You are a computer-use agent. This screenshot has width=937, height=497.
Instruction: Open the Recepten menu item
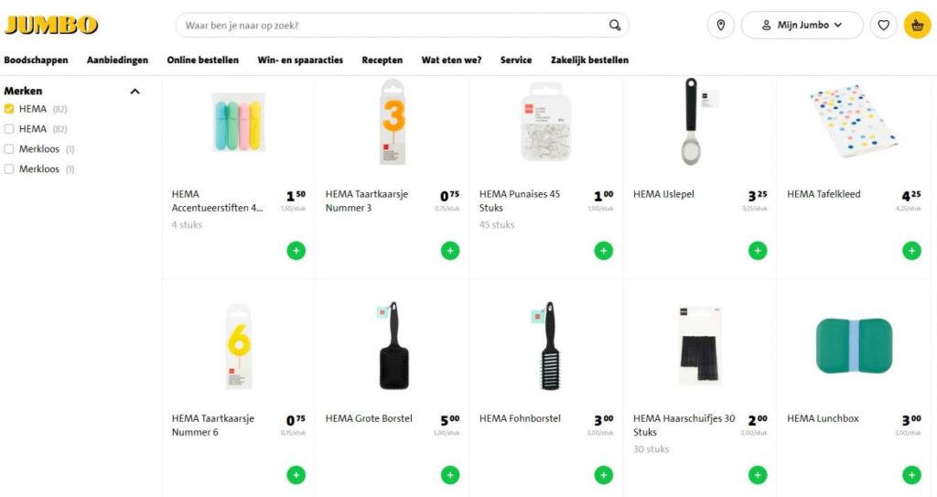pos(382,59)
